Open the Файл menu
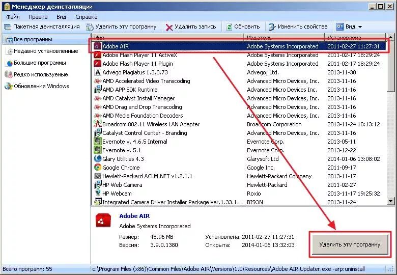This screenshot has height=275, width=397. pos(13,17)
